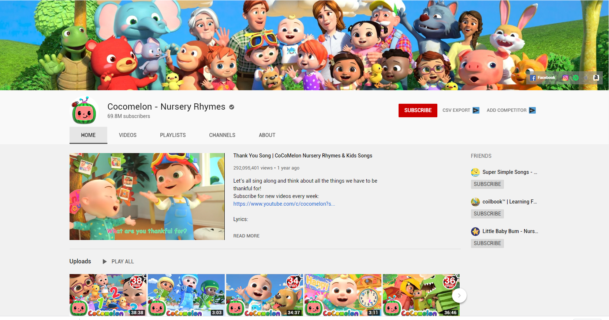Click ADD COMPETITOR button
The image size is (609, 320).
(511, 110)
